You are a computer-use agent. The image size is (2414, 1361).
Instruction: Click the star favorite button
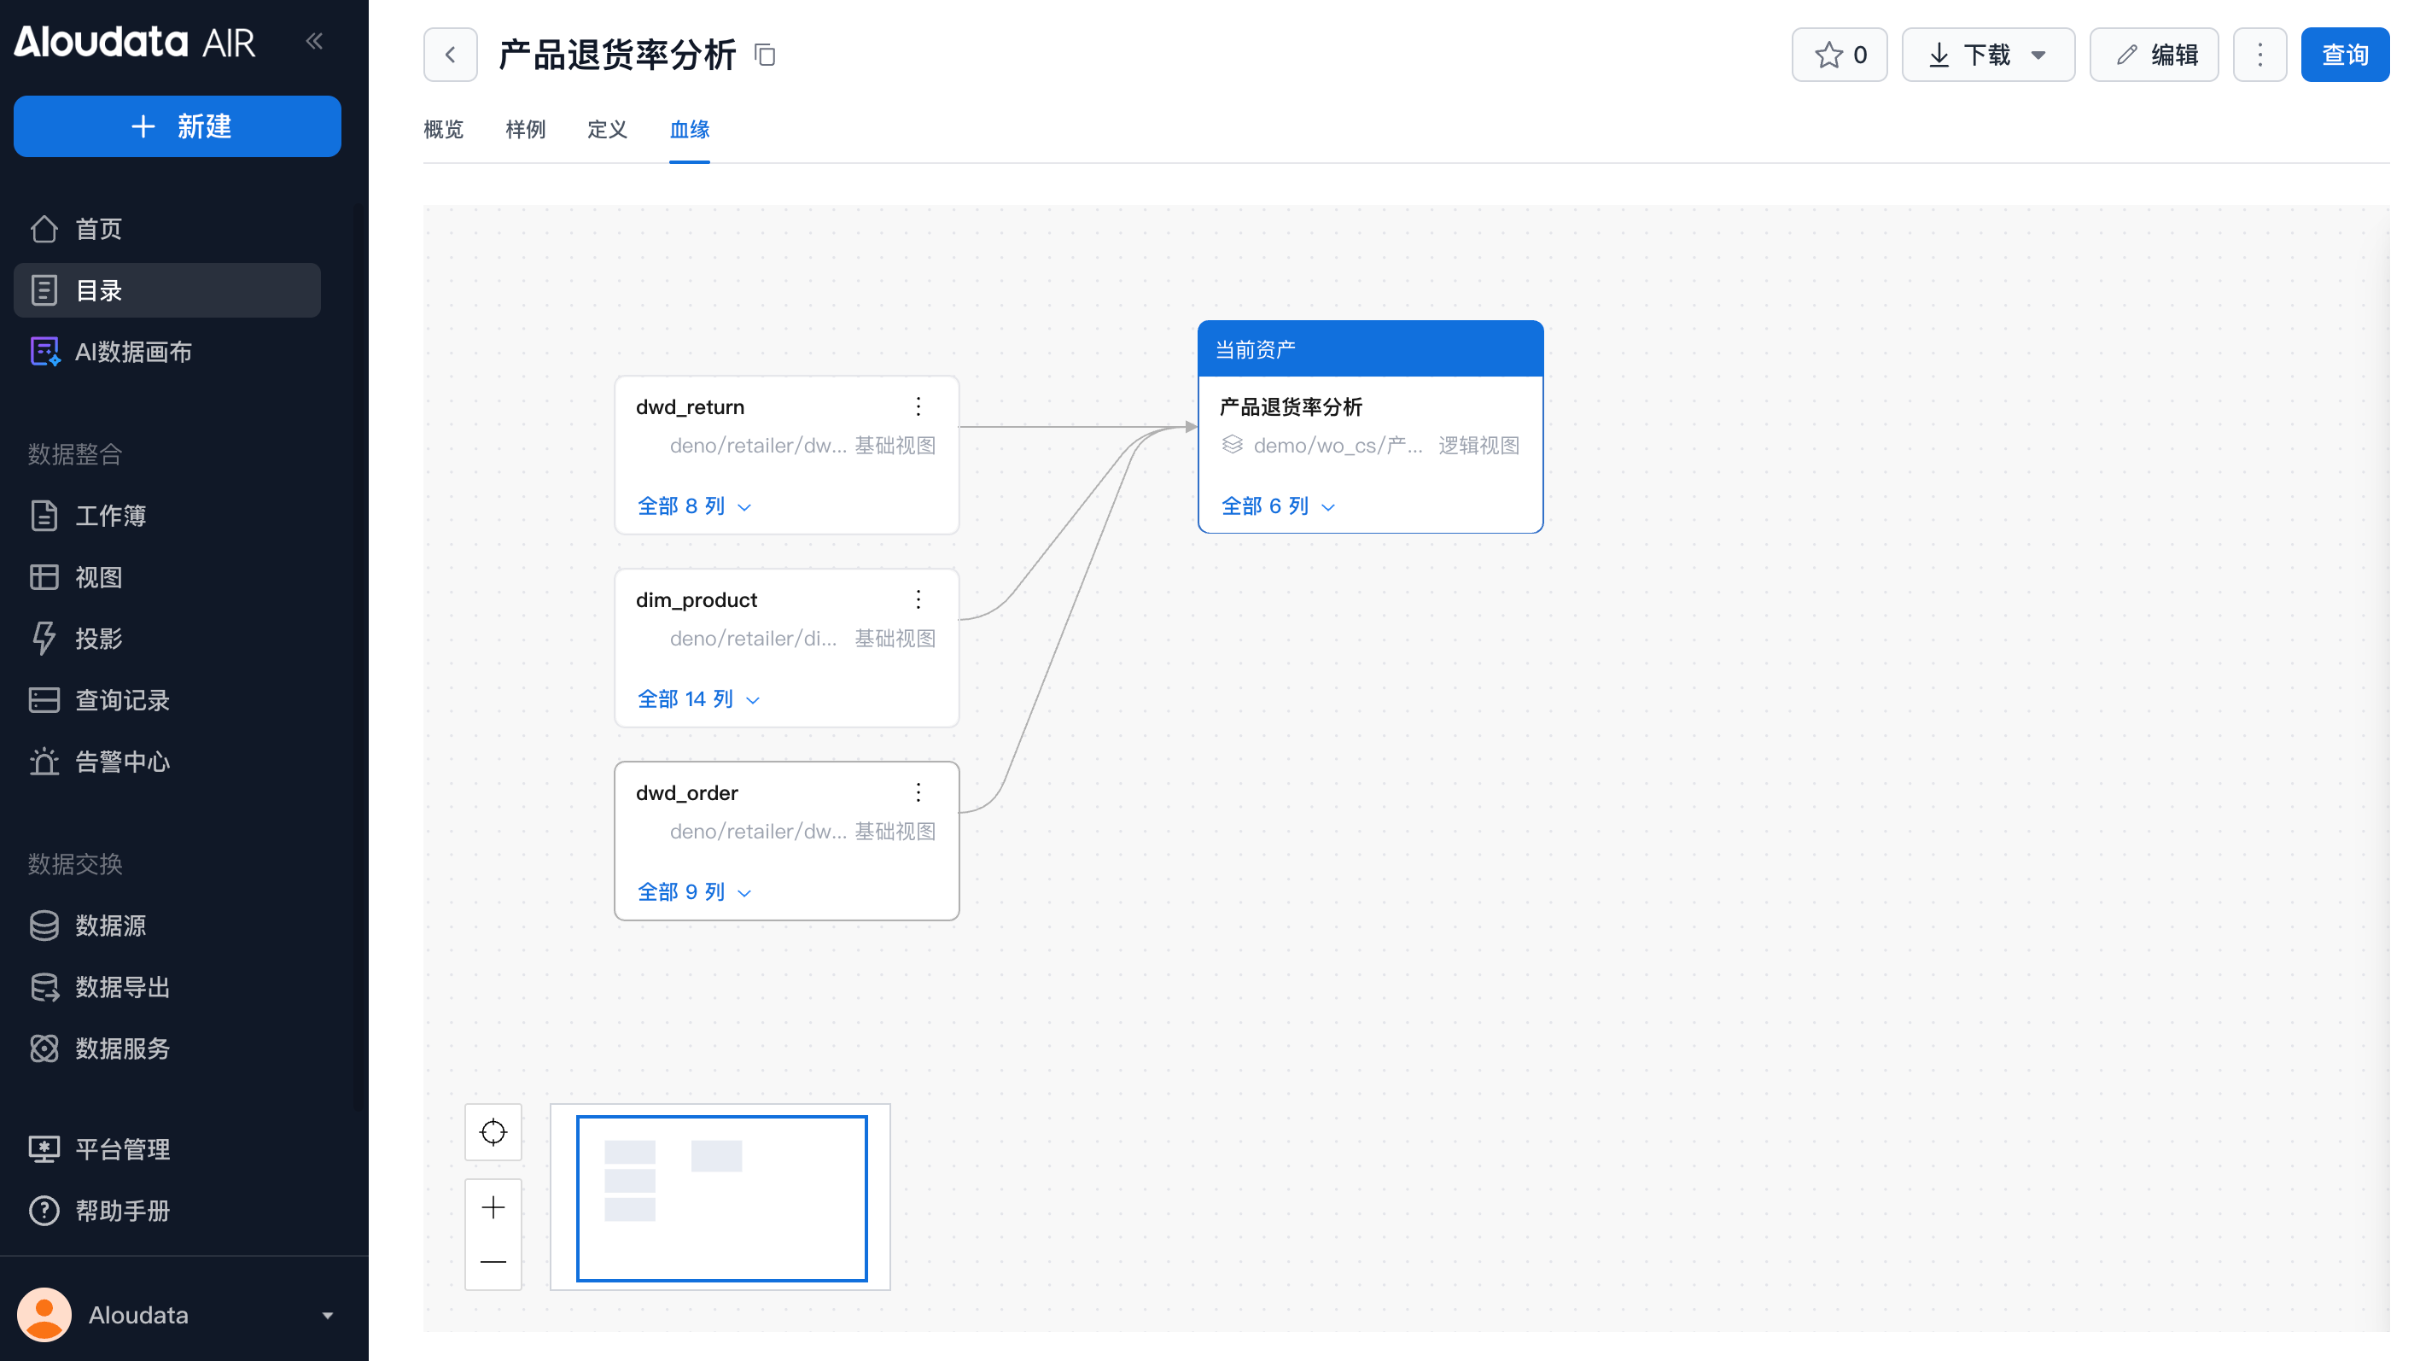(1839, 55)
